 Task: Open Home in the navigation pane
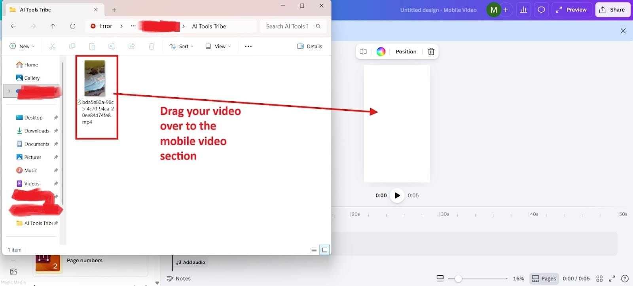click(27, 65)
